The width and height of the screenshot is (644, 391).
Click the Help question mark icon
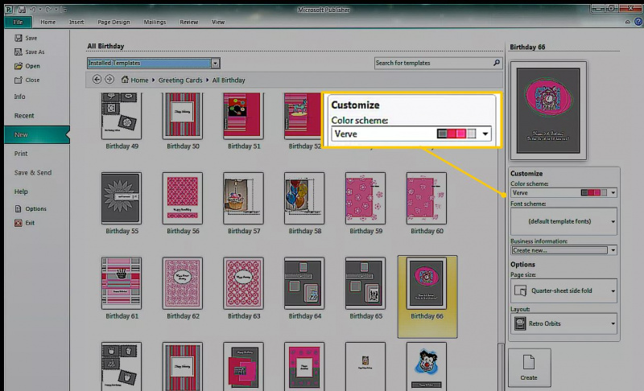tap(638, 22)
